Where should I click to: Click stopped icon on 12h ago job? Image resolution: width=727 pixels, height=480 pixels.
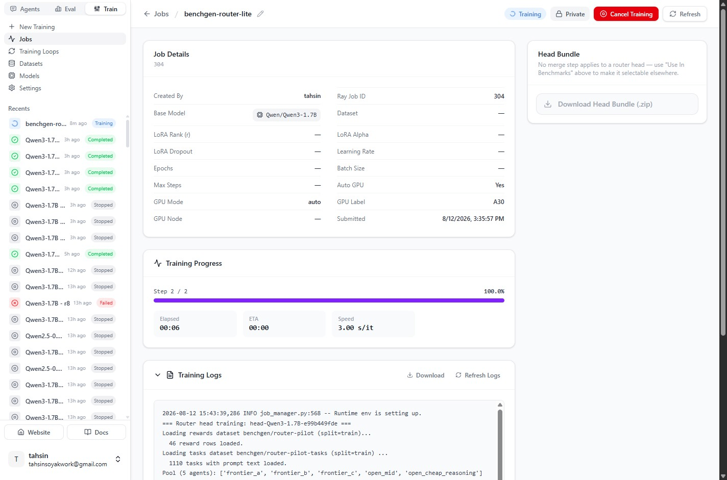click(x=15, y=270)
